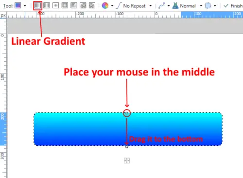Choose the square-shaped gradient type icon
The height and width of the screenshot is (178, 243).
click(x=65, y=6)
